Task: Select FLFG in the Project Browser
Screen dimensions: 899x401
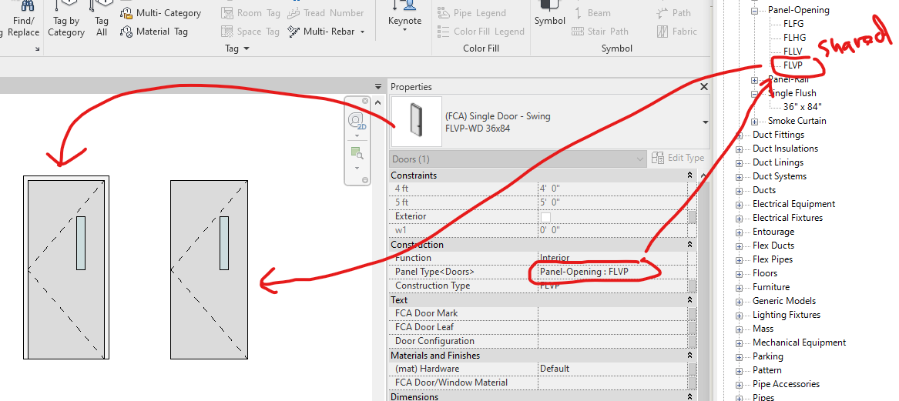Action: coord(794,24)
